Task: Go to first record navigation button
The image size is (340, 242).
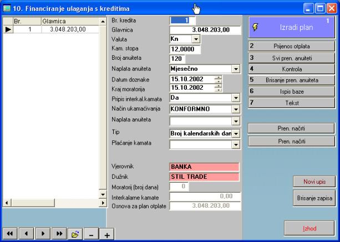Action: click(x=10, y=234)
